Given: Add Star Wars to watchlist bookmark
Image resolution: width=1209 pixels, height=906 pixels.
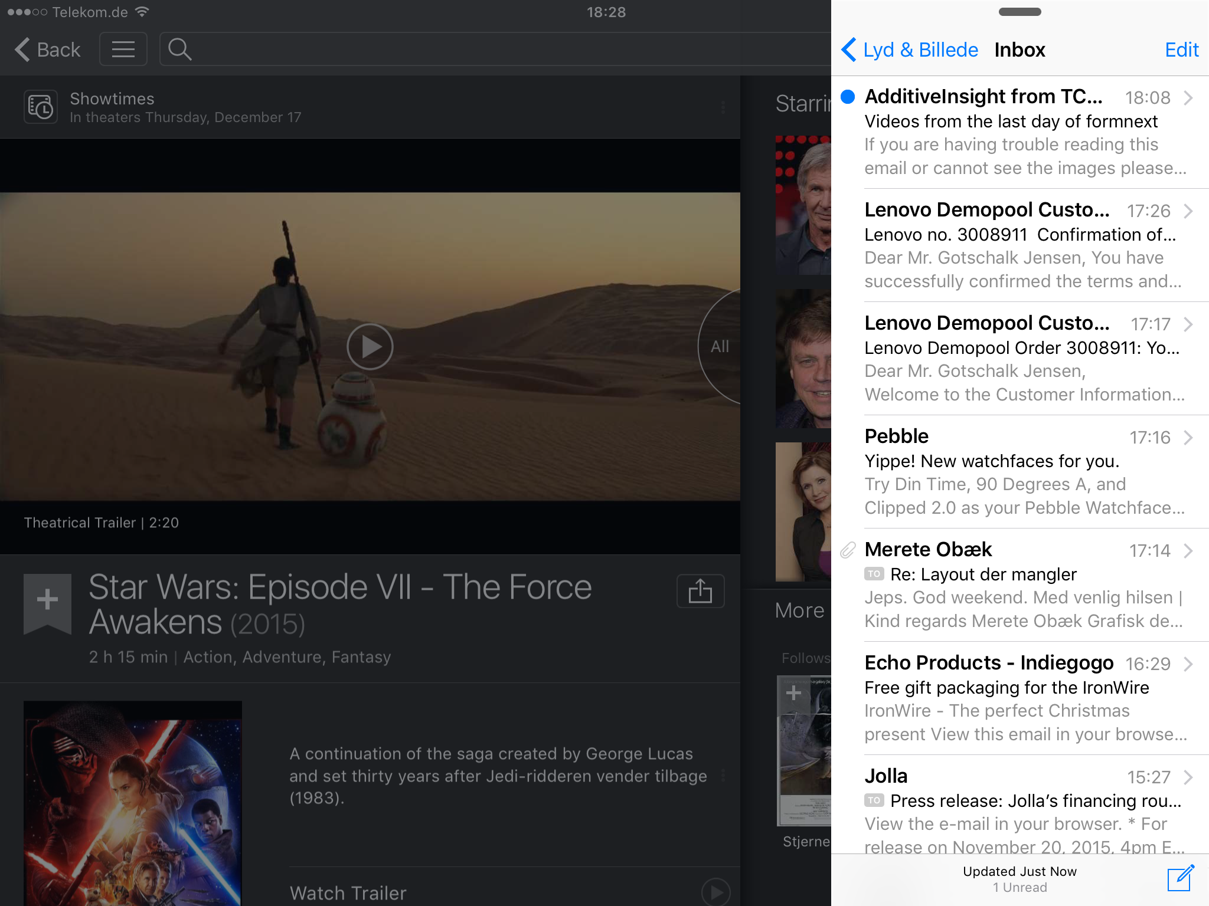Looking at the screenshot, I should (47, 600).
